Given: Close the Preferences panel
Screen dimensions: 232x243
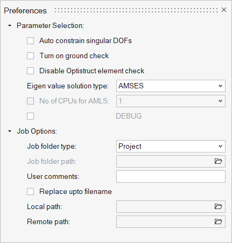Looking at the screenshot, I should (x=224, y=10).
